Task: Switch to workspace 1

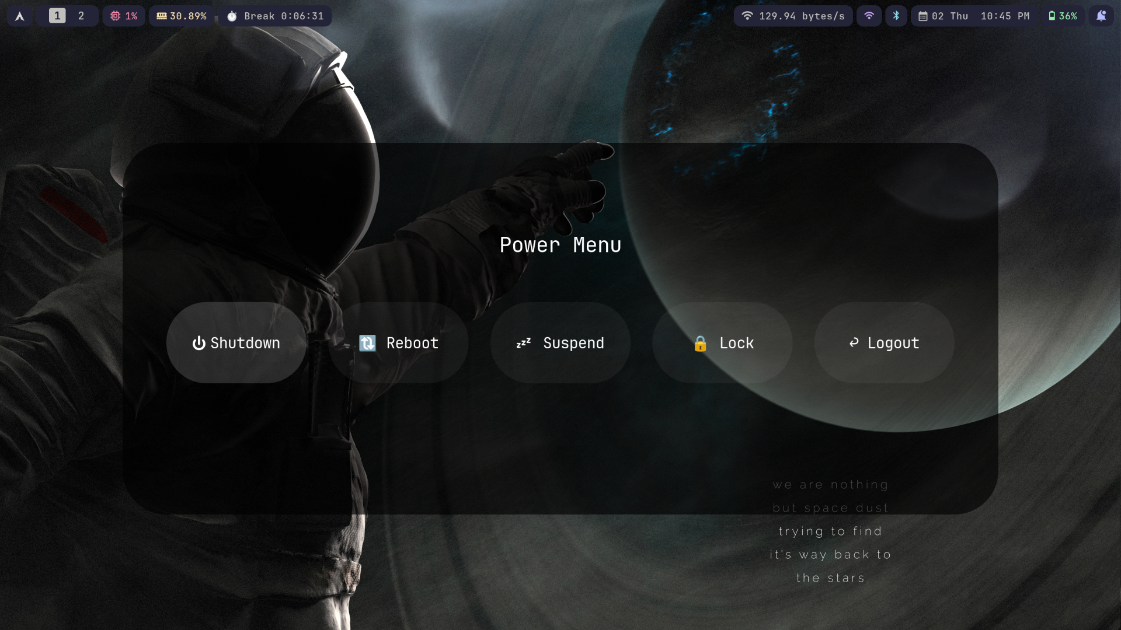Action: pyautogui.click(x=57, y=16)
